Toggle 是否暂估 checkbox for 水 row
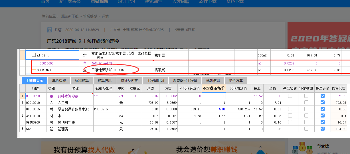This screenshot has height=154, width=350. point(290,116)
